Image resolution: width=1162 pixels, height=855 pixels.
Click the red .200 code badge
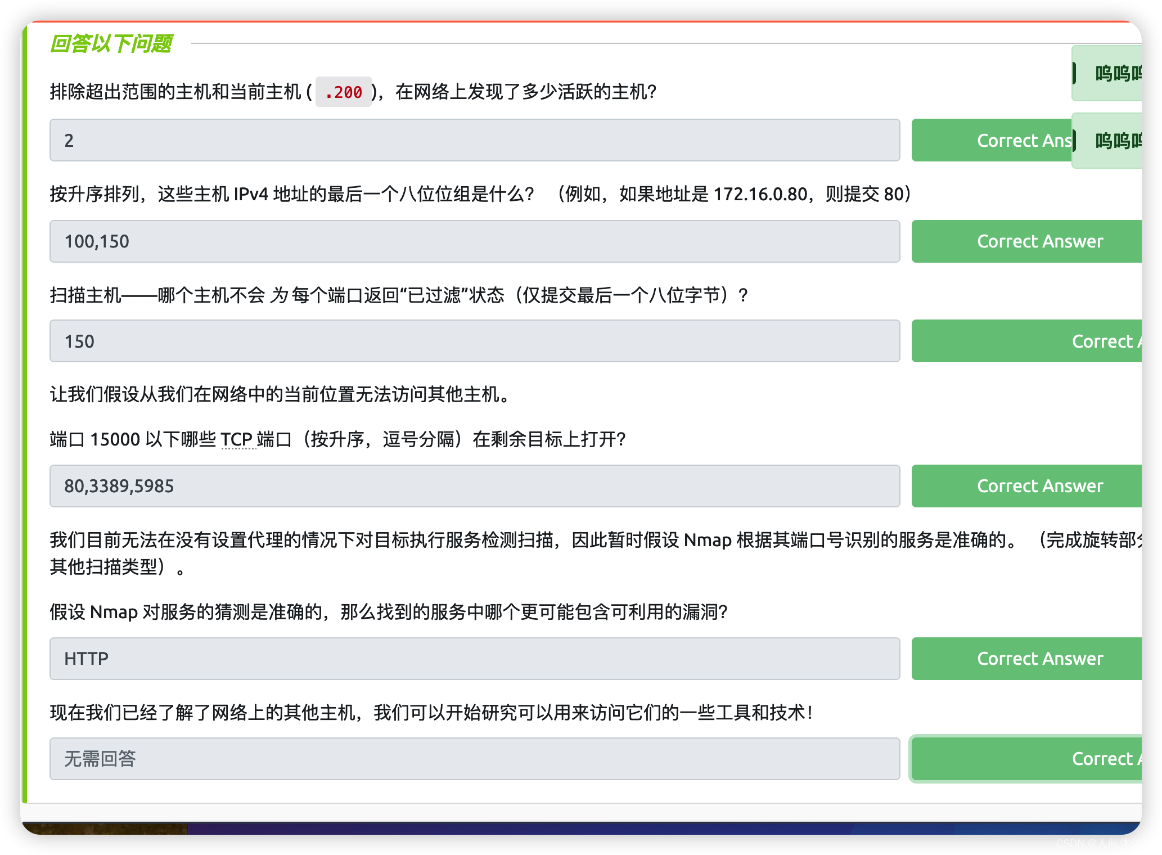[x=343, y=92]
